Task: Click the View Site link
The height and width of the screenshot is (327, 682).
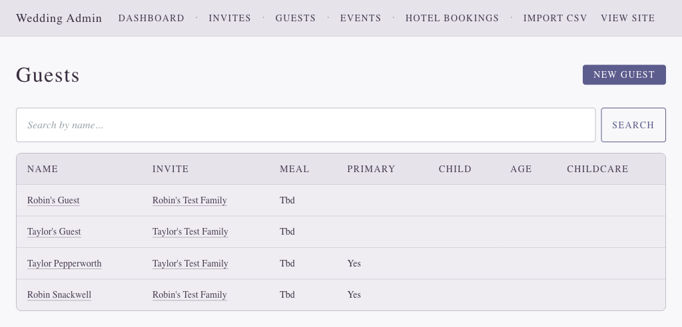Action: (x=627, y=19)
